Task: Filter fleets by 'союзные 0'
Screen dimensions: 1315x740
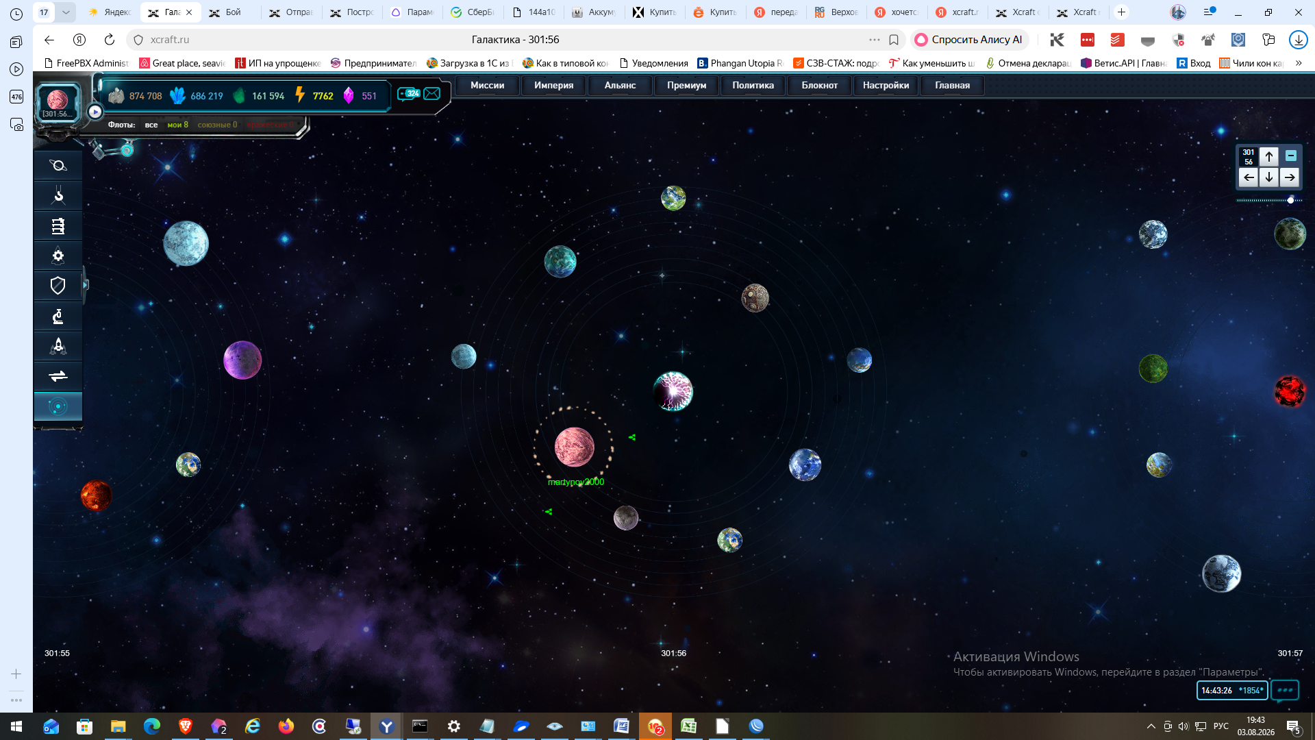Action: [217, 125]
